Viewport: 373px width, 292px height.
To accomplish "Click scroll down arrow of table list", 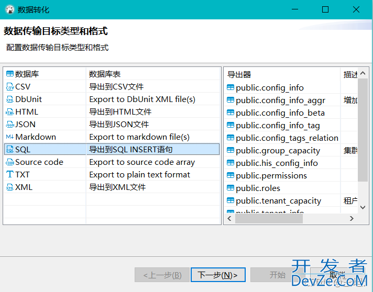I will (363, 207).
